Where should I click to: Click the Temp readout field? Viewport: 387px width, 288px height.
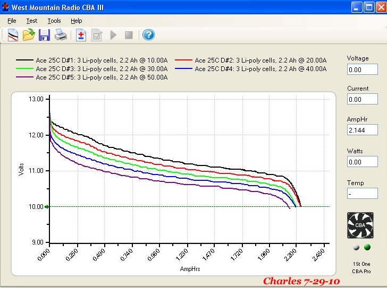tap(362, 194)
